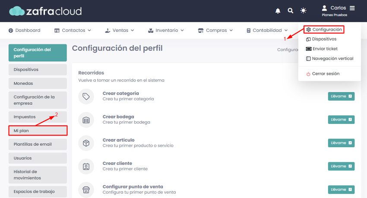Switch to Navegación vertical

point(329,59)
